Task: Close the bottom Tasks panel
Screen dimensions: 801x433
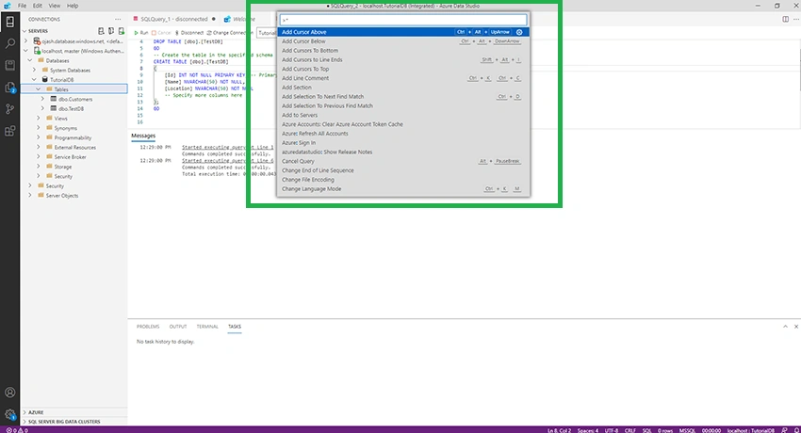Action: pos(796,327)
